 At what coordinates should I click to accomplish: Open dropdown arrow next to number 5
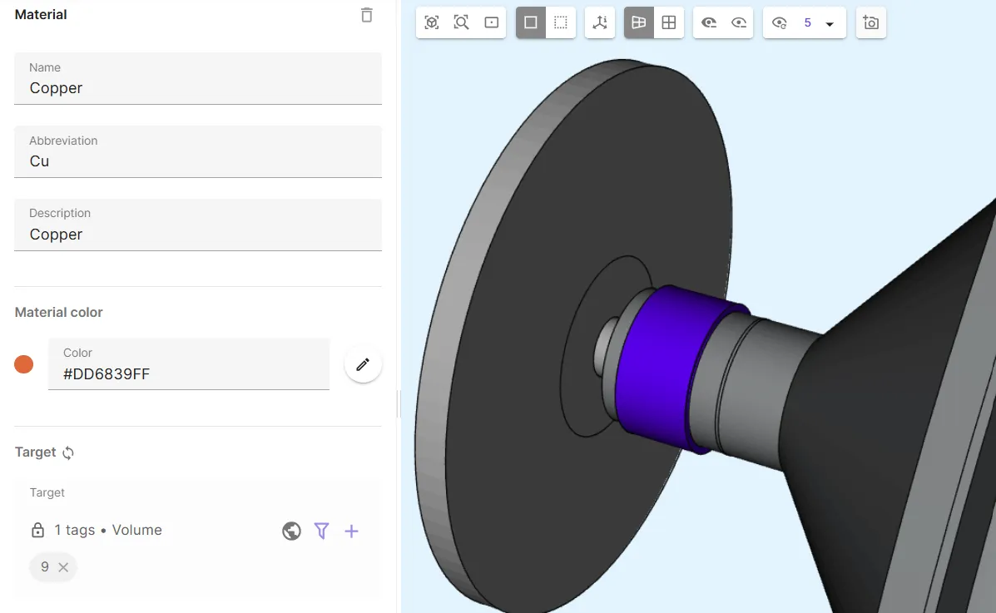[x=830, y=24]
